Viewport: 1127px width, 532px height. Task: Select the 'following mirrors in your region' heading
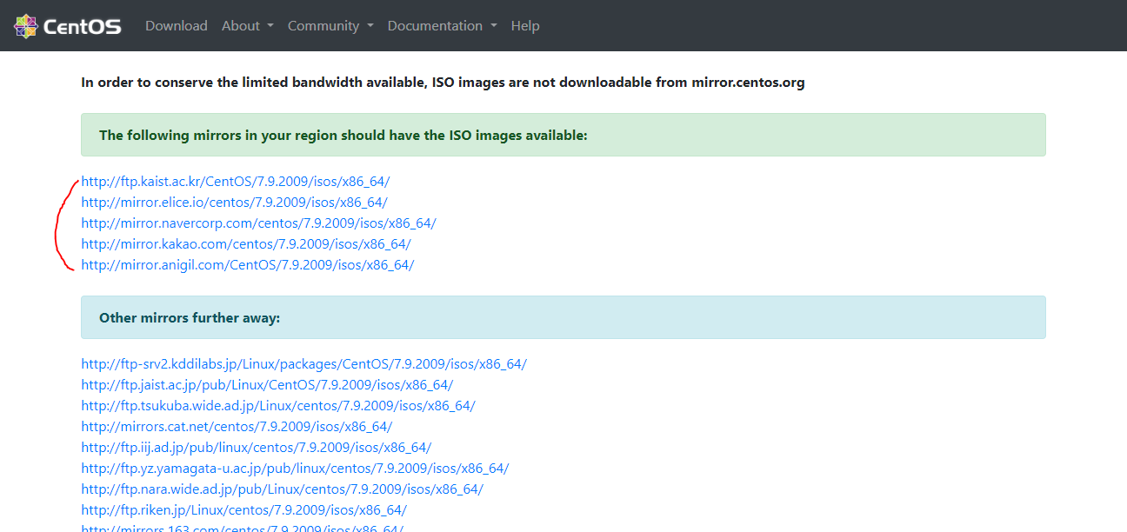point(343,136)
